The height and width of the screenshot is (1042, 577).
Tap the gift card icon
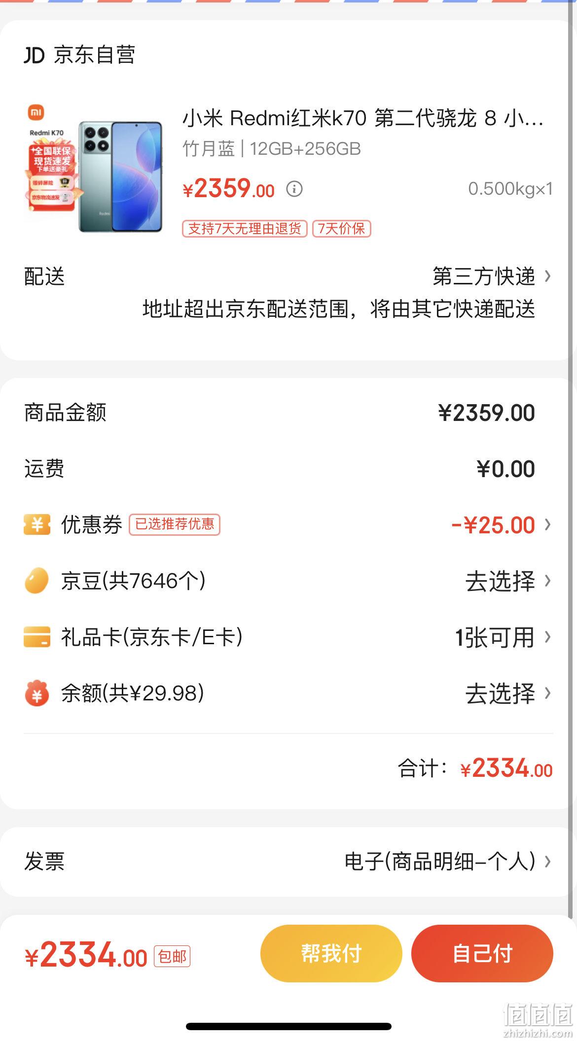pos(37,637)
